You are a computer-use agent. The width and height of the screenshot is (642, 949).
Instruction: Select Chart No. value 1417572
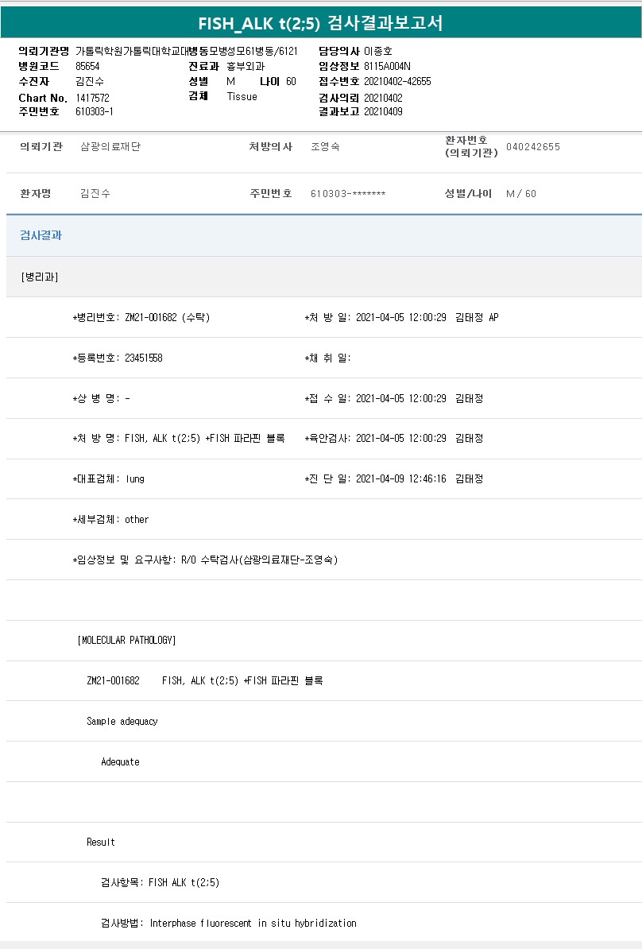click(x=92, y=98)
